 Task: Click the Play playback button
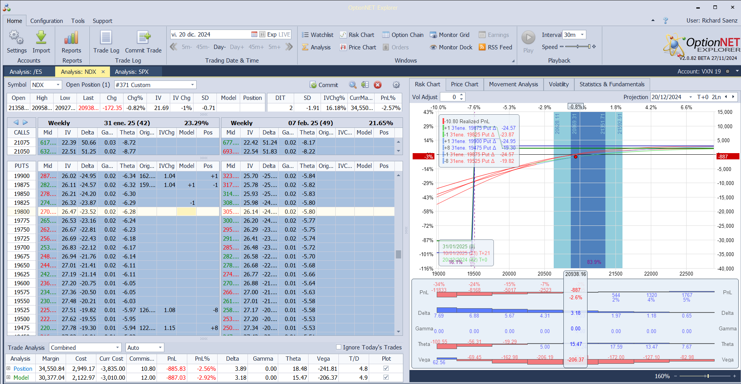tap(528, 38)
